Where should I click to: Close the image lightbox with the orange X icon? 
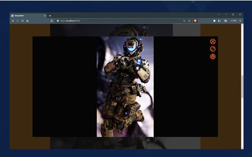(x=213, y=42)
